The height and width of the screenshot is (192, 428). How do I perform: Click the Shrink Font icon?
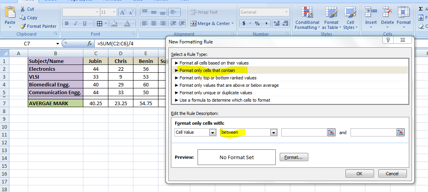131,12
